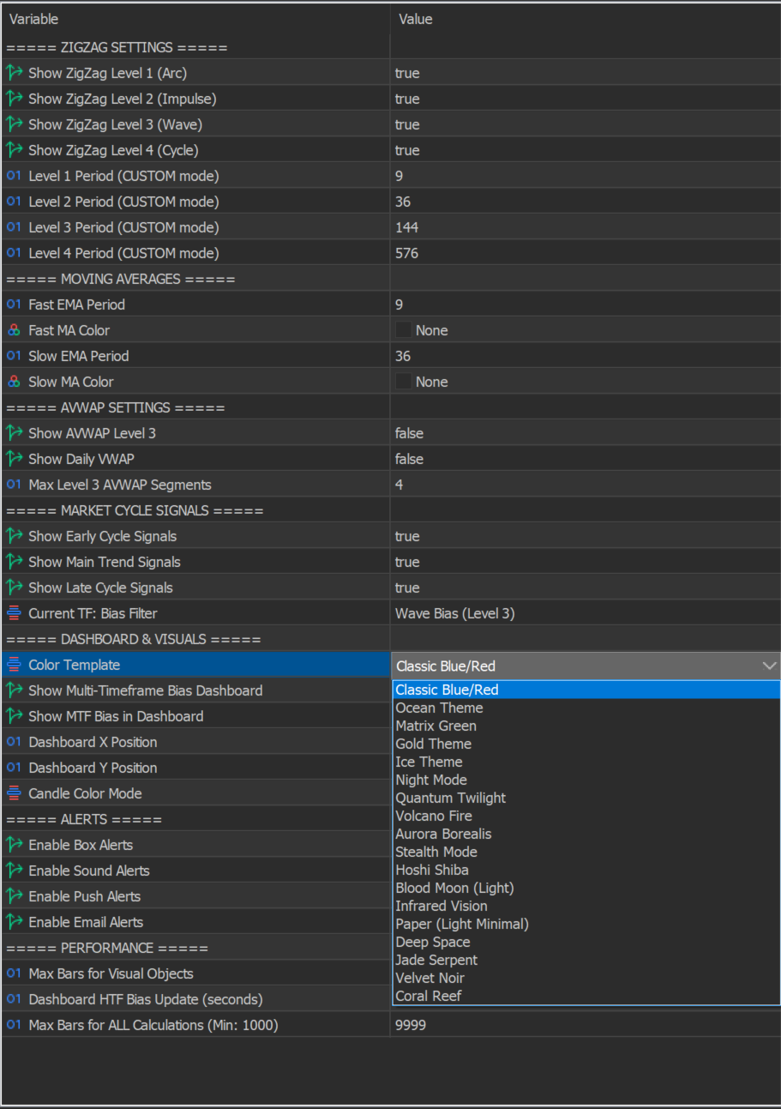Open the Slow MA Color swatch

pos(403,382)
